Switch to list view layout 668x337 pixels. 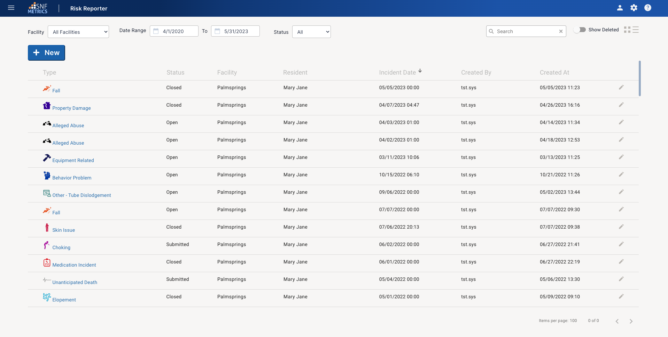pos(635,30)
